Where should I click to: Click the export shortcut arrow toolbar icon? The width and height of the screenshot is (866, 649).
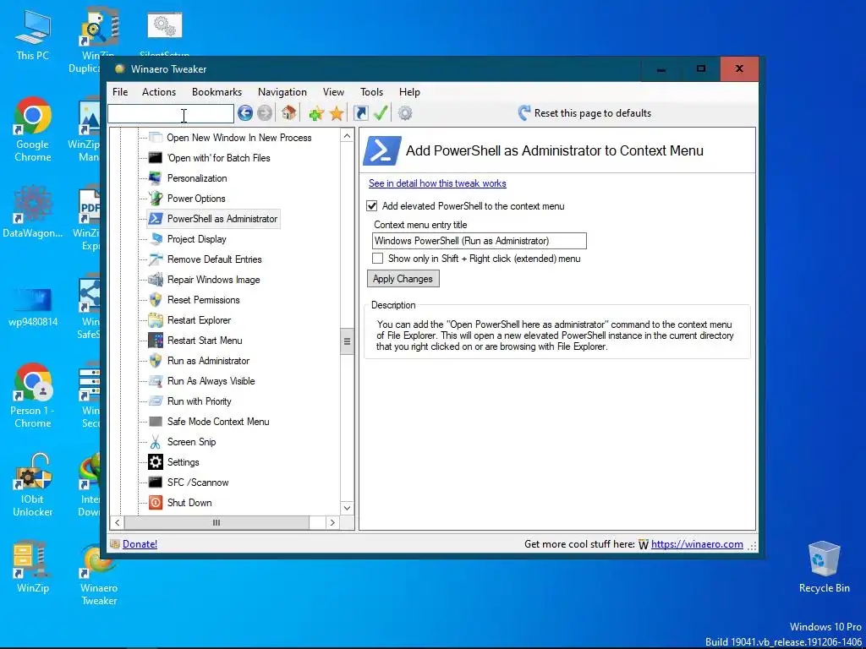(x=360, y=113)
